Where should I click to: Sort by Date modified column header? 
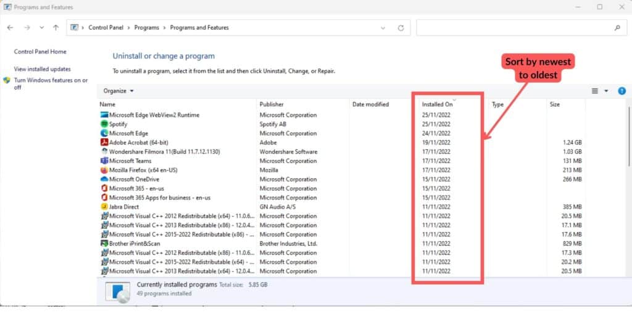(370, 104)
